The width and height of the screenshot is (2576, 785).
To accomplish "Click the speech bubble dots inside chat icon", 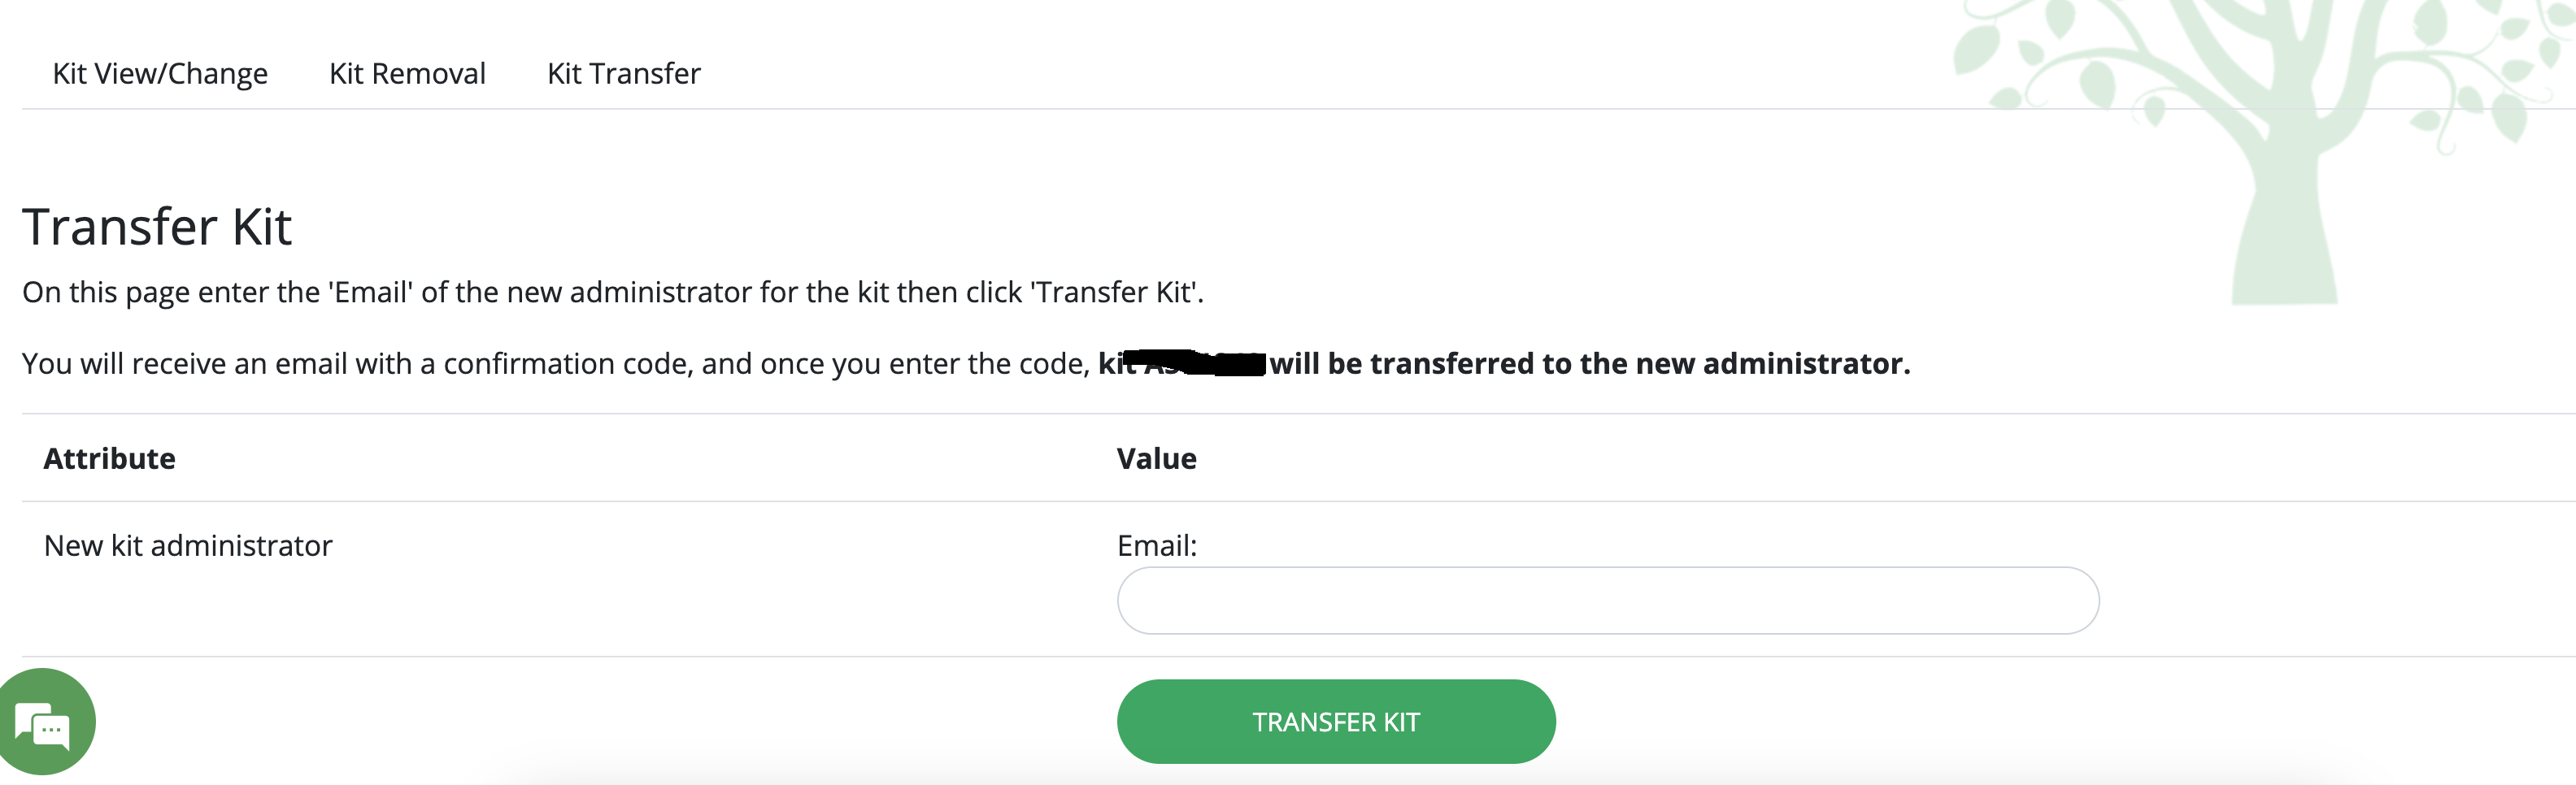I will [51, 731].
